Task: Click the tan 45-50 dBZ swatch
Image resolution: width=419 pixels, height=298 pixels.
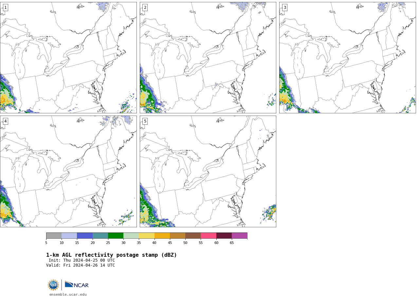Action: 177,236
